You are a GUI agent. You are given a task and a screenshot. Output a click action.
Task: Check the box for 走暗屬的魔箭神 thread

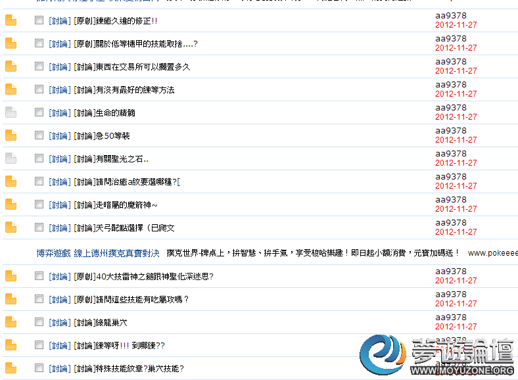click(x=39, y=204)
